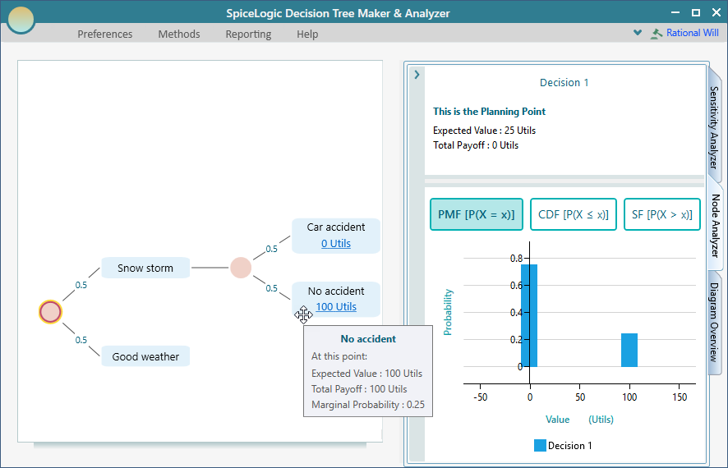Select the Good weather node

click(x=145, y=356)
